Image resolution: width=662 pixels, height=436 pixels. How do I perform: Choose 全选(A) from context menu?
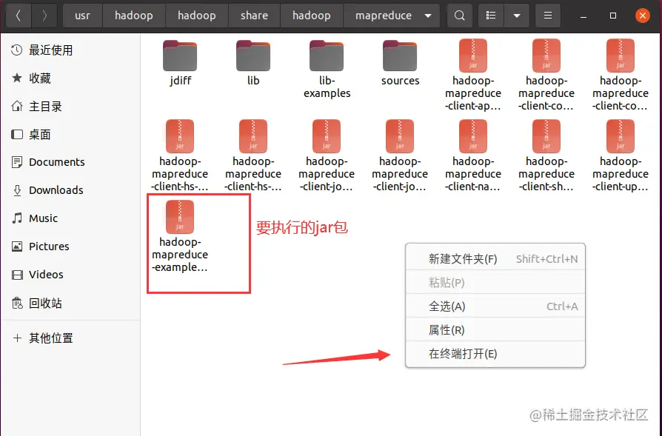coord(495,306)
